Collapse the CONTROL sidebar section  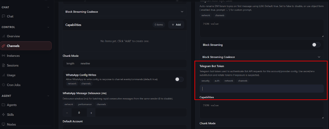point(48,27)
